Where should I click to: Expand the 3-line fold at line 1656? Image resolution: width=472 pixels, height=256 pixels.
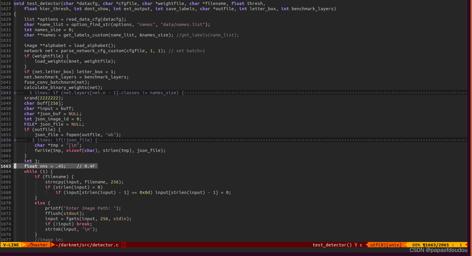coord(240,140)
